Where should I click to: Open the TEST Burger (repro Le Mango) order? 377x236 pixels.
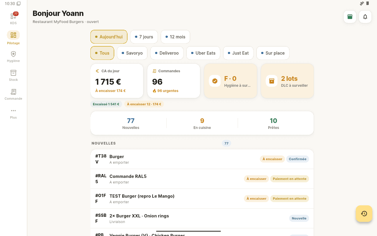tap(202, 199)
